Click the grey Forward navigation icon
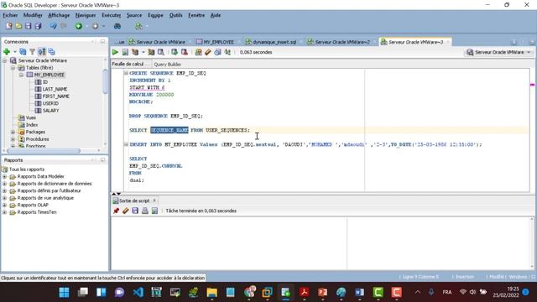This screenshot has height=302, width=537. tap(95, 26)
